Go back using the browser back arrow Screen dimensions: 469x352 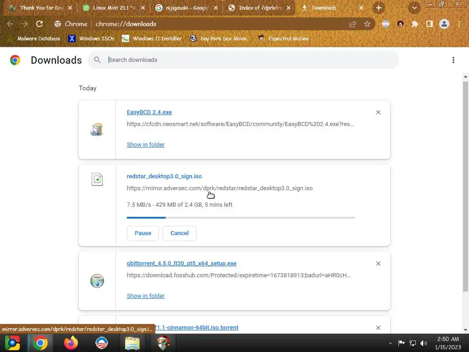(x=10, y=24)
